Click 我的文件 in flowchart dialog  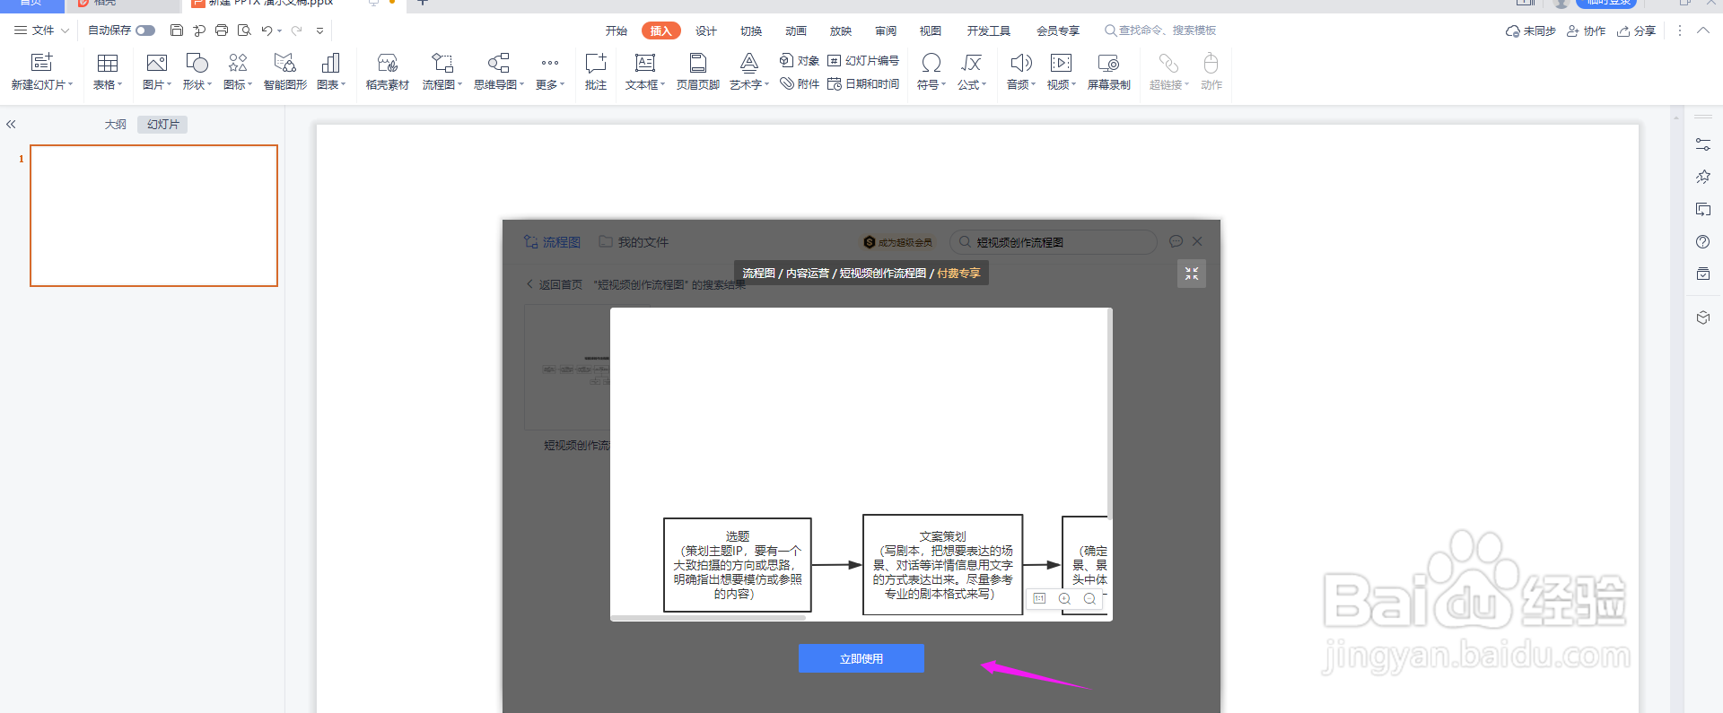coord(634,242)
